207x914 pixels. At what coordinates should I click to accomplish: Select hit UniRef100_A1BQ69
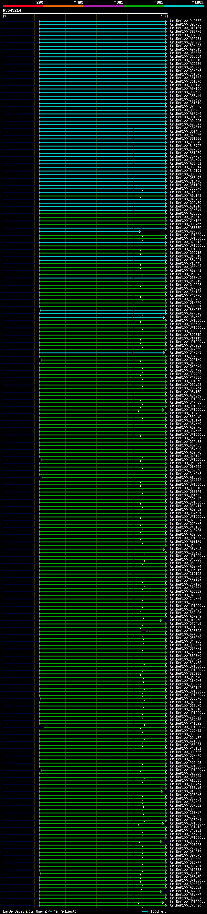pos(185,791)
